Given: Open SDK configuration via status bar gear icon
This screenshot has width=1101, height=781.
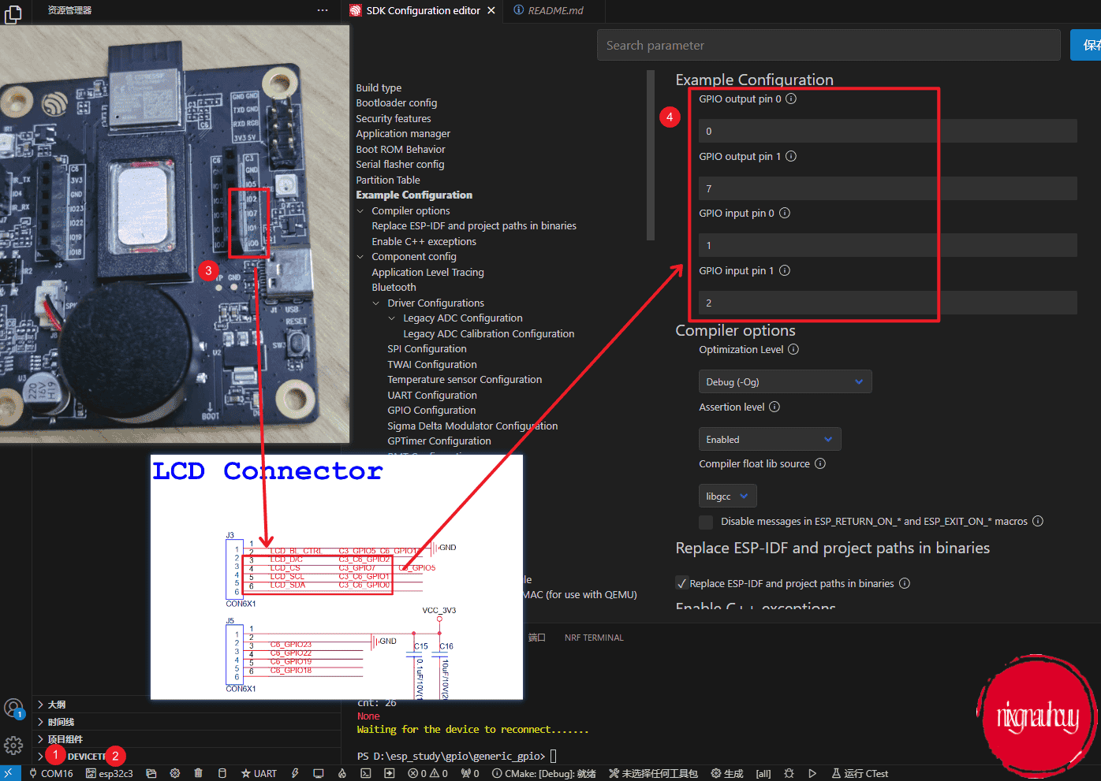Looking at the screenshot, I should 175,773.
